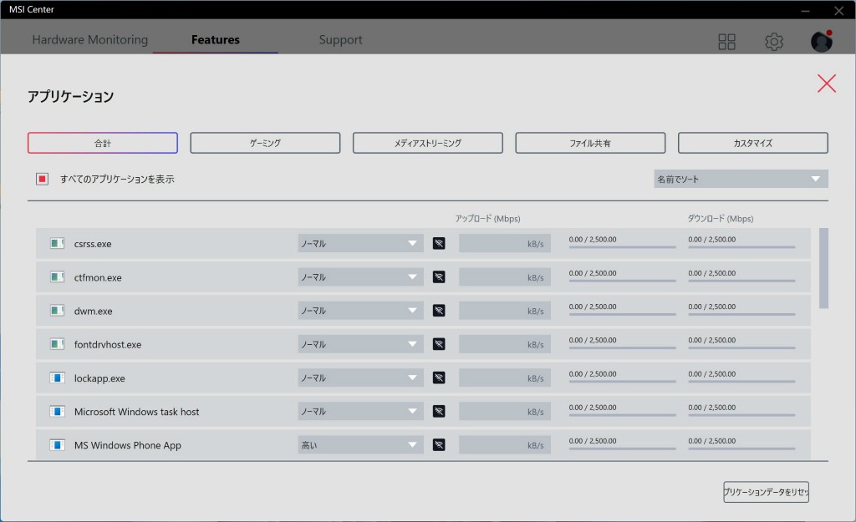The image size is (856, 522).
Task: Toggle すべてのアプリケーションを表示 checkbox
Action: coord(42,179)
